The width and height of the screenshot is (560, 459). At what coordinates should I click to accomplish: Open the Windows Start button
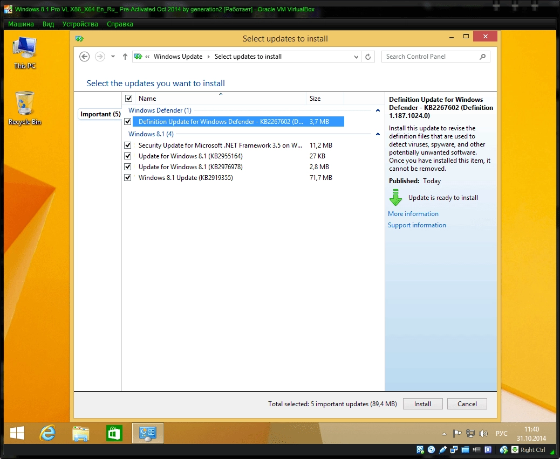click(x=17, y=433)
